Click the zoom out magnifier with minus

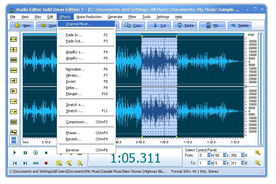click(x=258, y=163)
